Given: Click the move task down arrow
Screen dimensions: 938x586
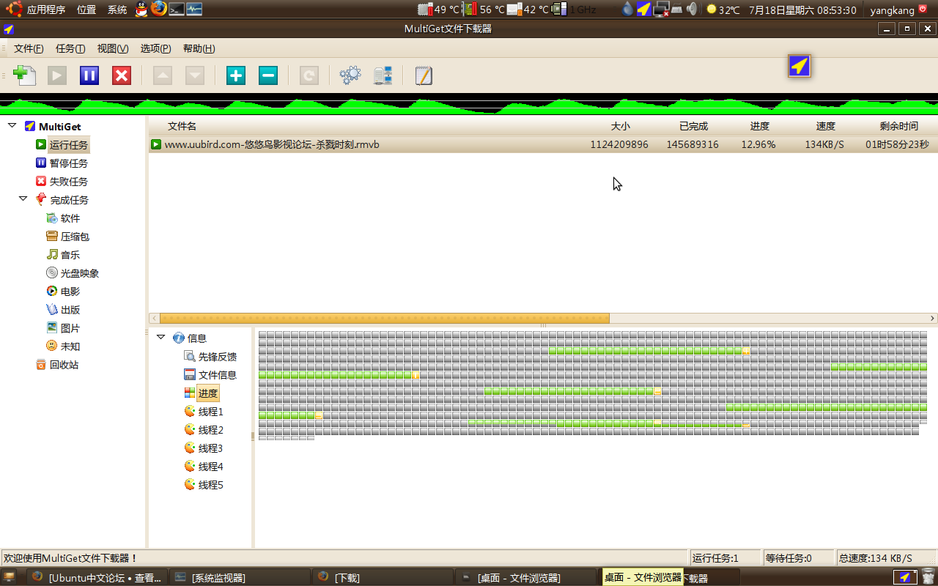Looking at the screenshot, I should click(x=195, y=75).
